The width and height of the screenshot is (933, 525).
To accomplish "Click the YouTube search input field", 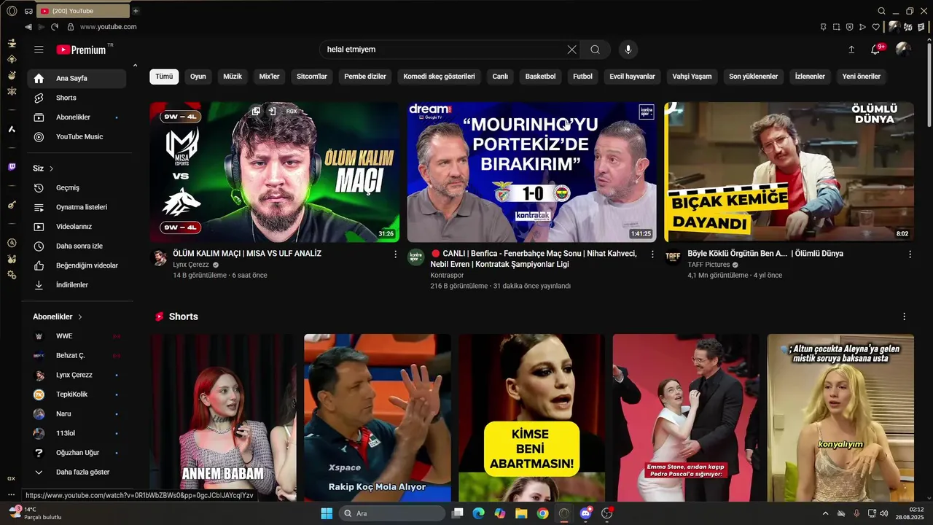I will coord(443,50).
